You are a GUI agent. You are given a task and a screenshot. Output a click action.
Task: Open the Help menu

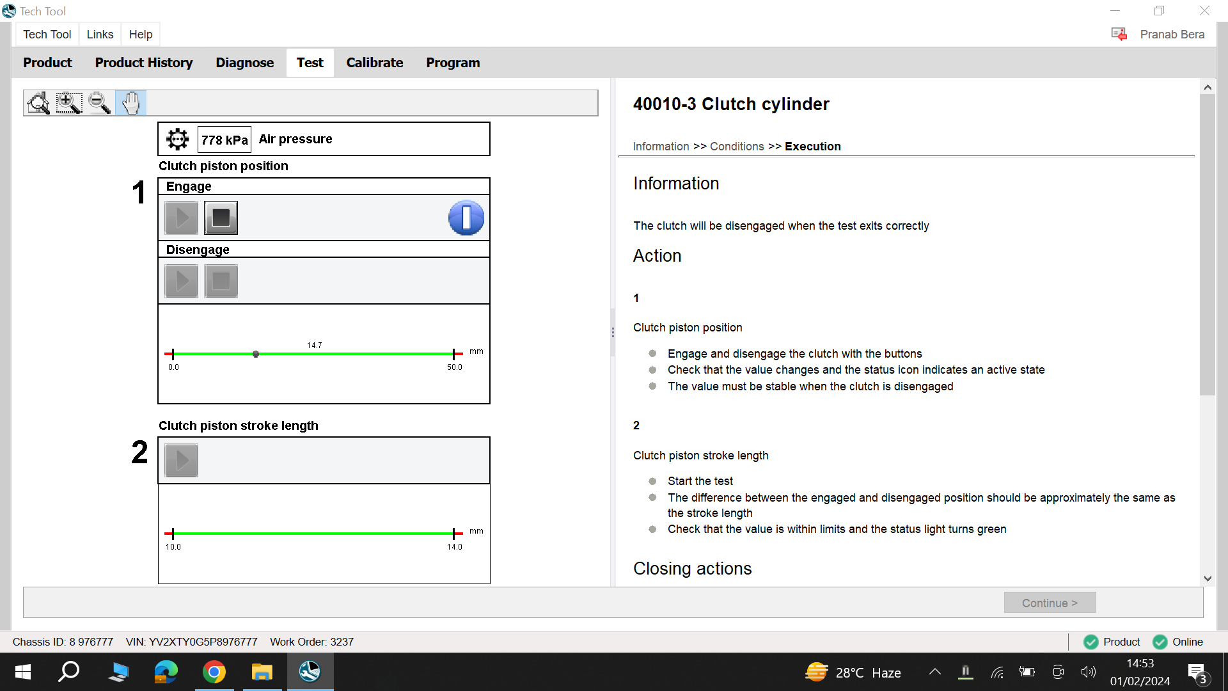tap(141, 35)
